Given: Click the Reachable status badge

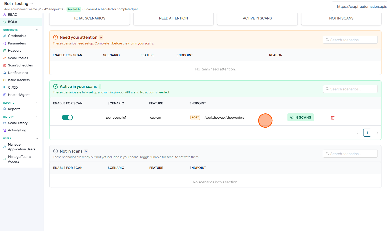Looking at the screenshot, I should [x=74, y=9].
